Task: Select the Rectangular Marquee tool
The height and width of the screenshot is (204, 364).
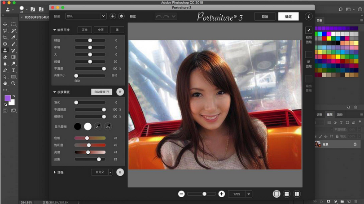Action: [x=13, y=24]
